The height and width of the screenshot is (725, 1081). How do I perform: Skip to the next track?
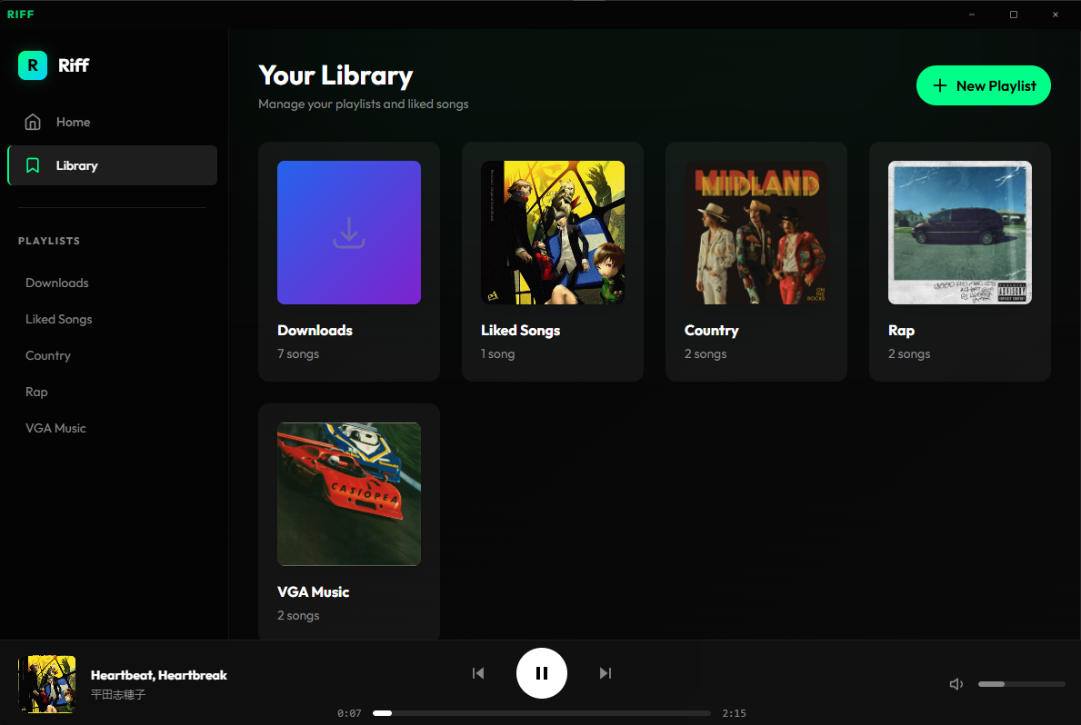pos(606,673)
